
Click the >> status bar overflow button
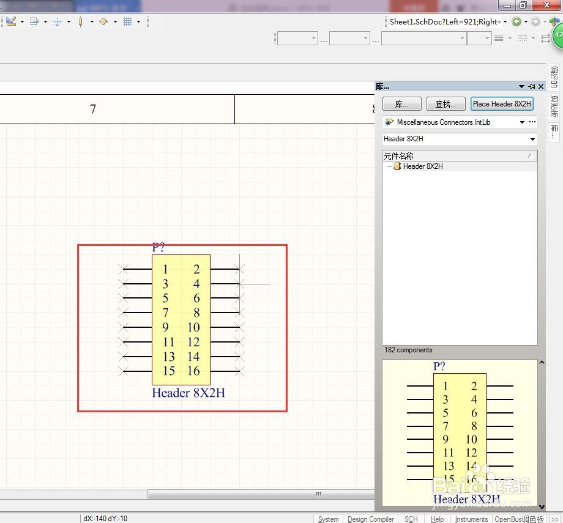(x=555, y=519)
